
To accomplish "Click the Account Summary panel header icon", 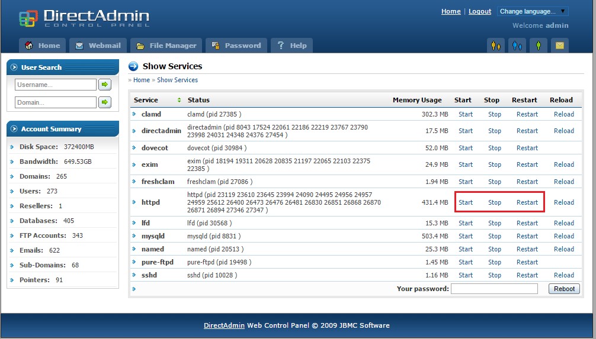I will pyautogui.click(x=14, y=129).
